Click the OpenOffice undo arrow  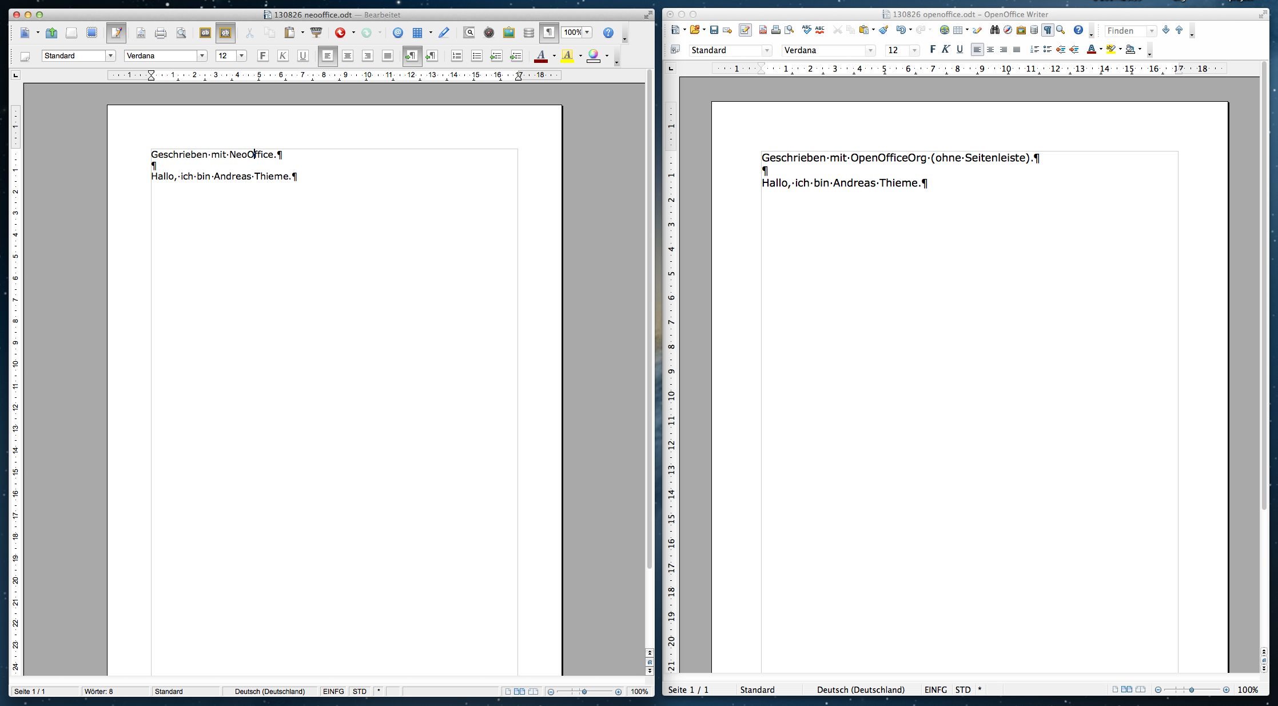[901, 30]
